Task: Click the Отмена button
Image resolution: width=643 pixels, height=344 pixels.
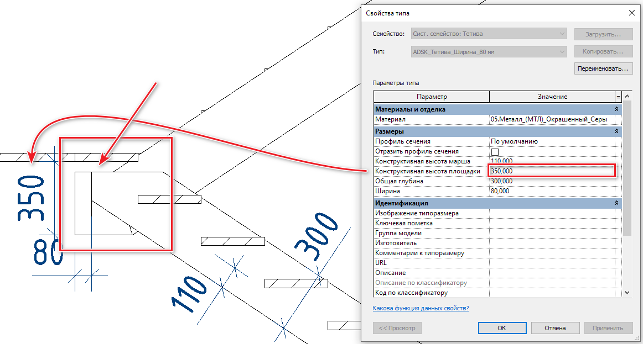Action: [555, 328]
